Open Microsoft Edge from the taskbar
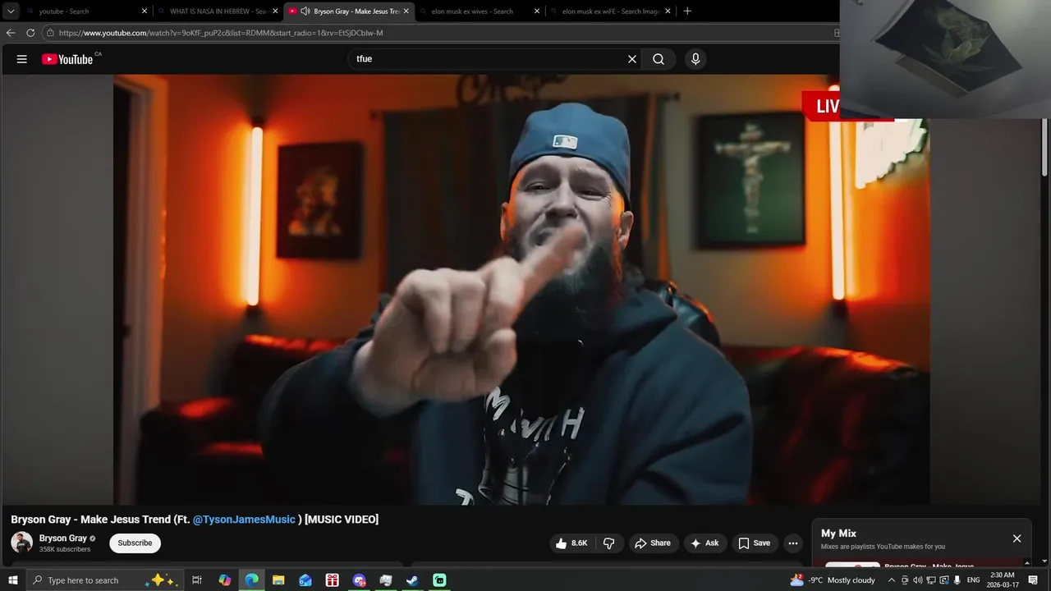This screenshot has height=591, width=1051. [252, 580]
